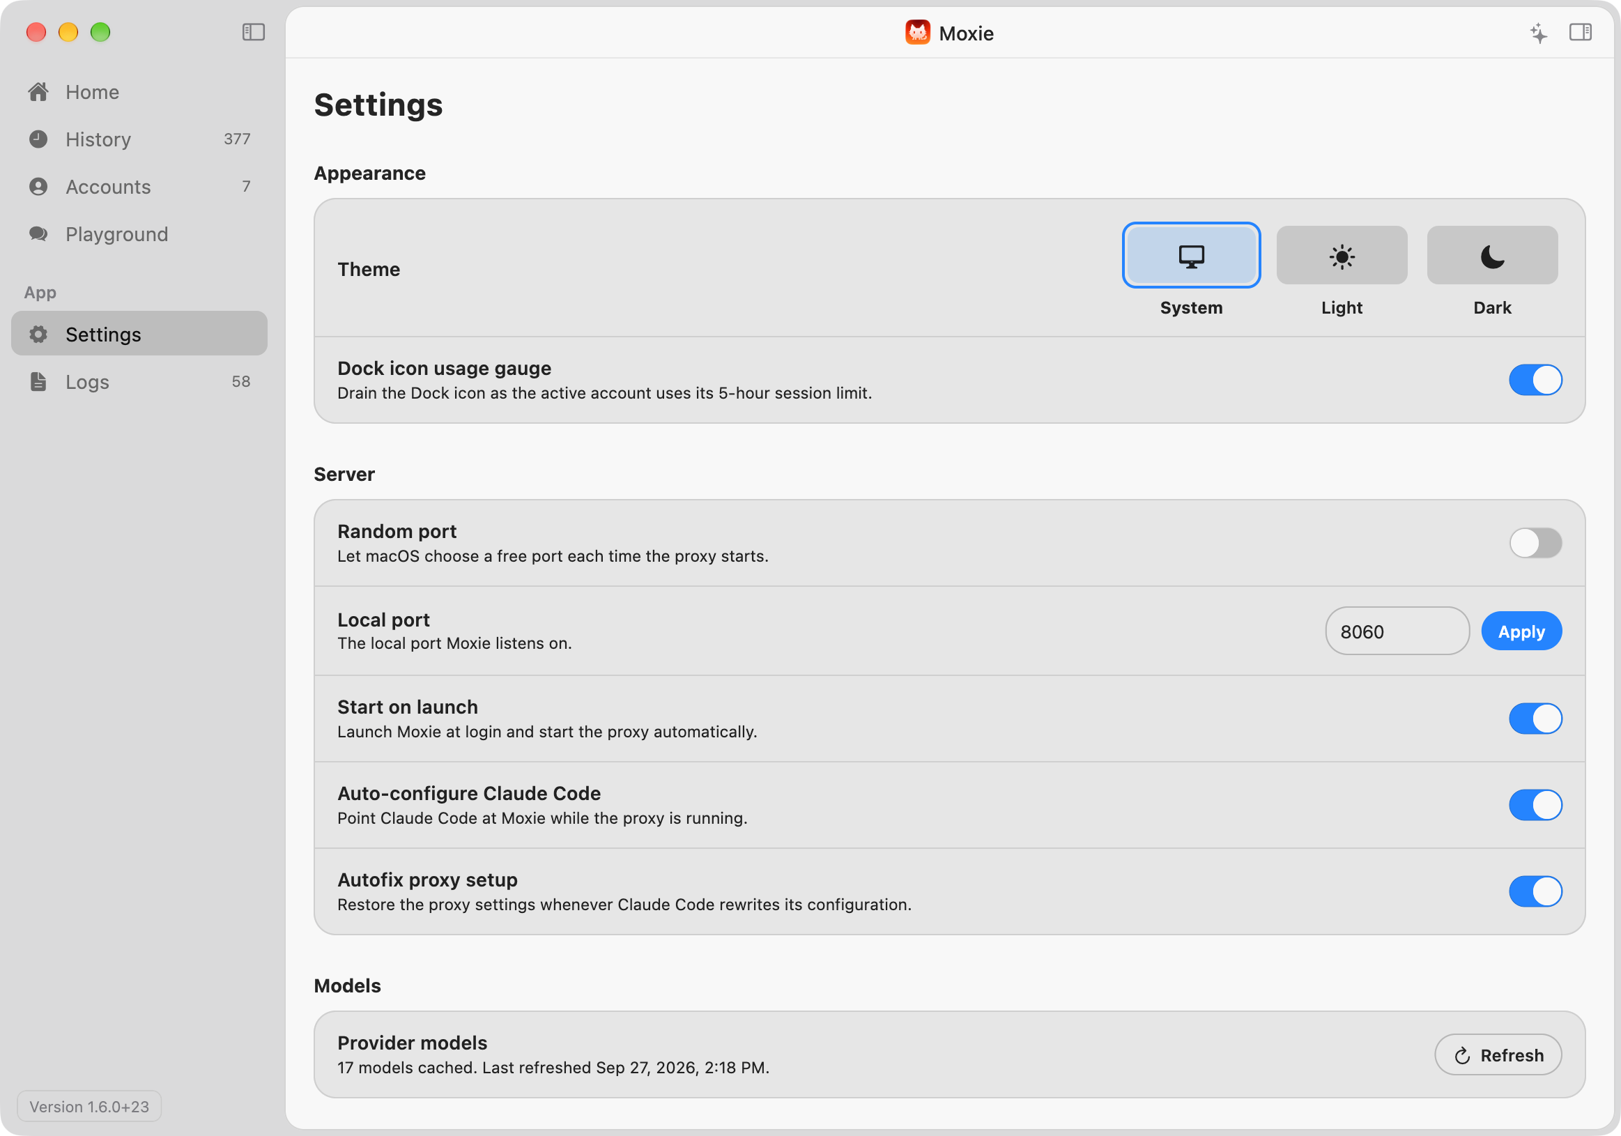Click the 'Start on launch' label

pyautogui.click(x=408, y=707)
